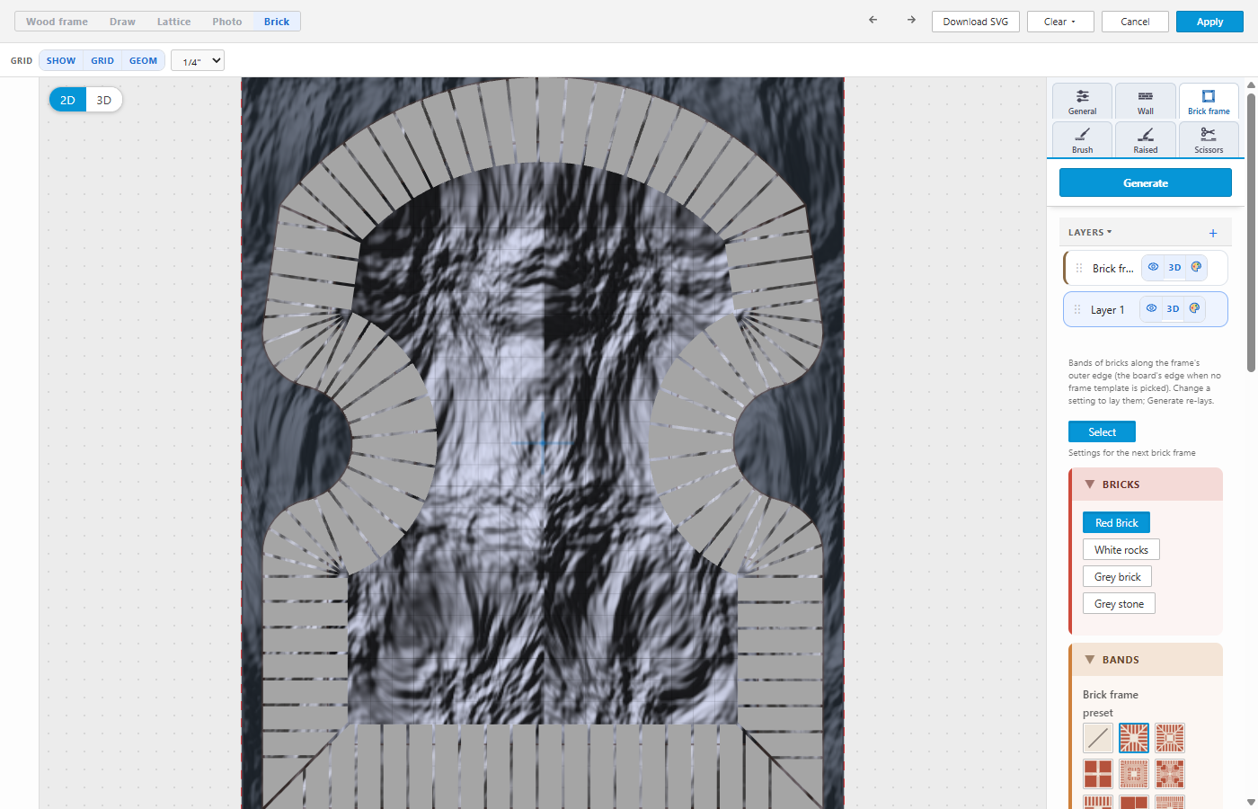The image size is (1258, 809).
Task: Grab the Layer 1 drag handle
Action: pos(1077,309)
